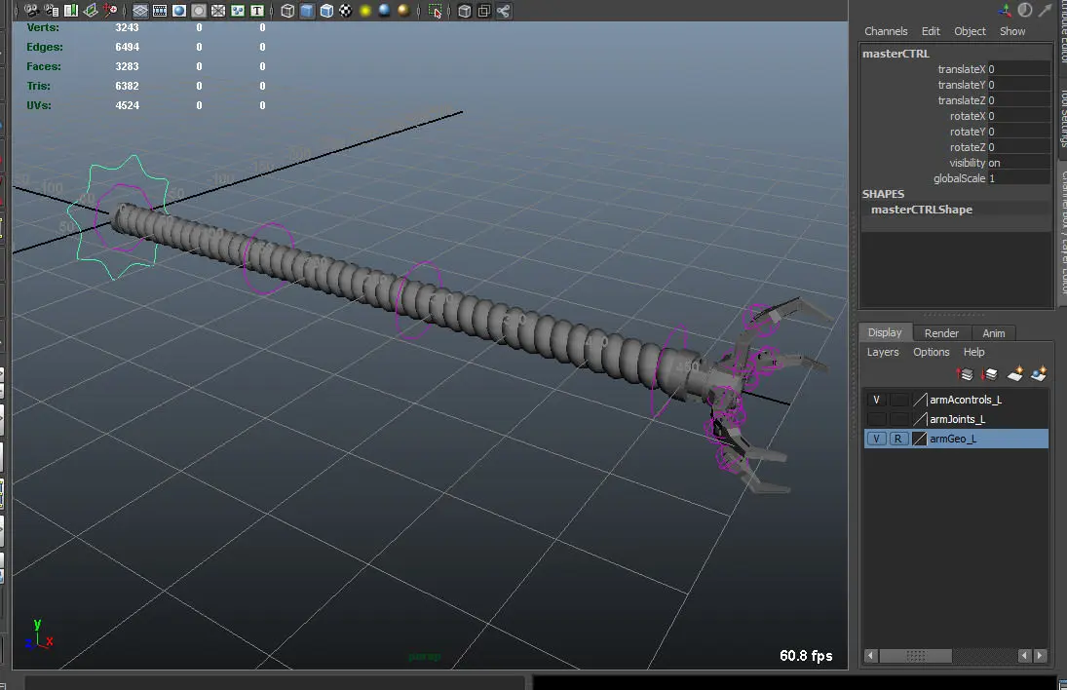Click the Bookmarks icon in viewport toolbar
This screenshot has width=1067, height=690.
(x=71, y=10)
